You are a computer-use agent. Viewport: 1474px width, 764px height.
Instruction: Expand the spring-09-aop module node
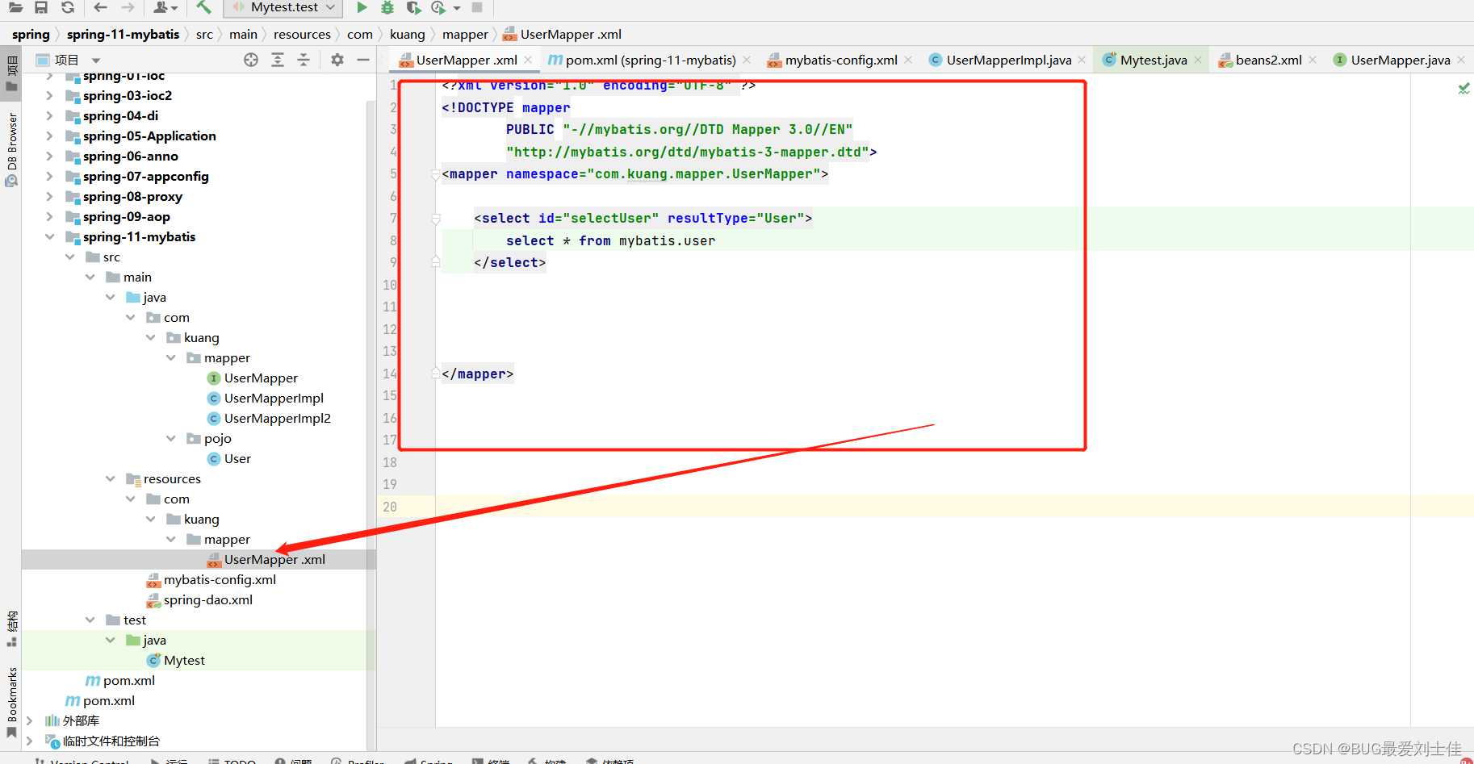tap(50, 216)
